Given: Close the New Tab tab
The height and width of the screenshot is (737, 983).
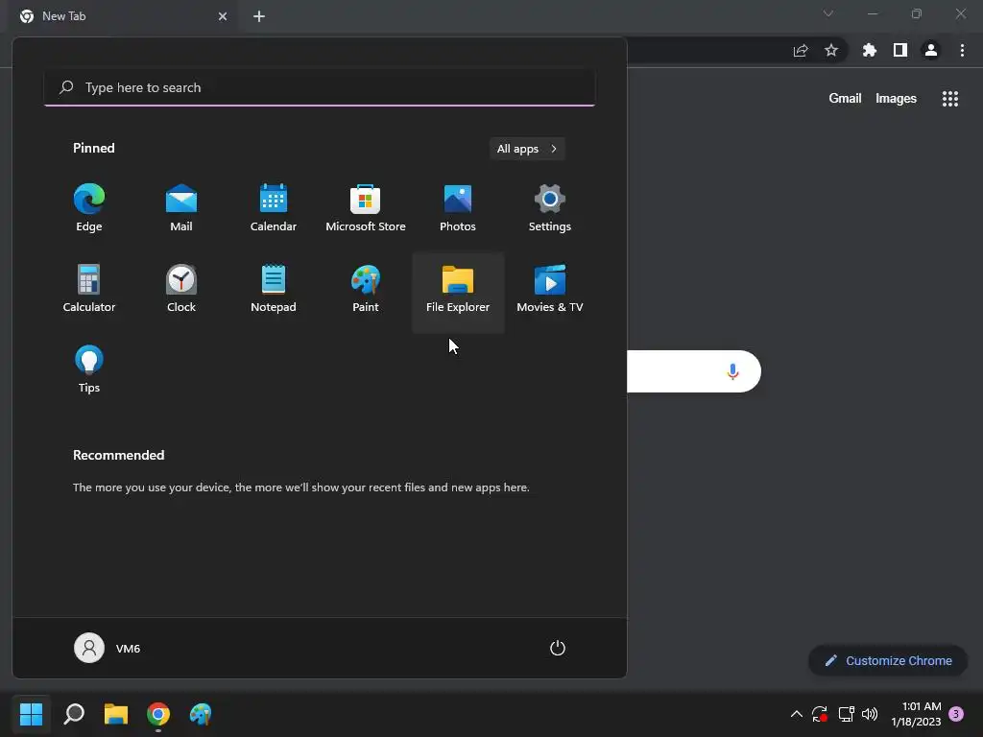Looking at the screenshot, I should coord(223,16).
